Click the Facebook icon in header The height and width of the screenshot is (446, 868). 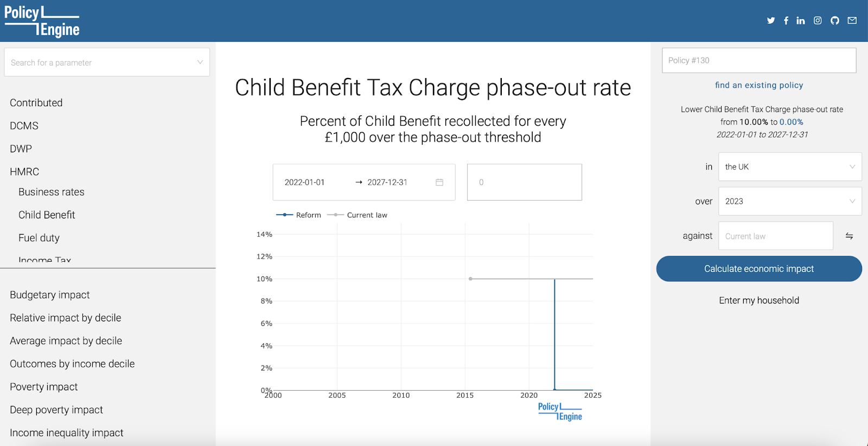click(x=786, y=21)
